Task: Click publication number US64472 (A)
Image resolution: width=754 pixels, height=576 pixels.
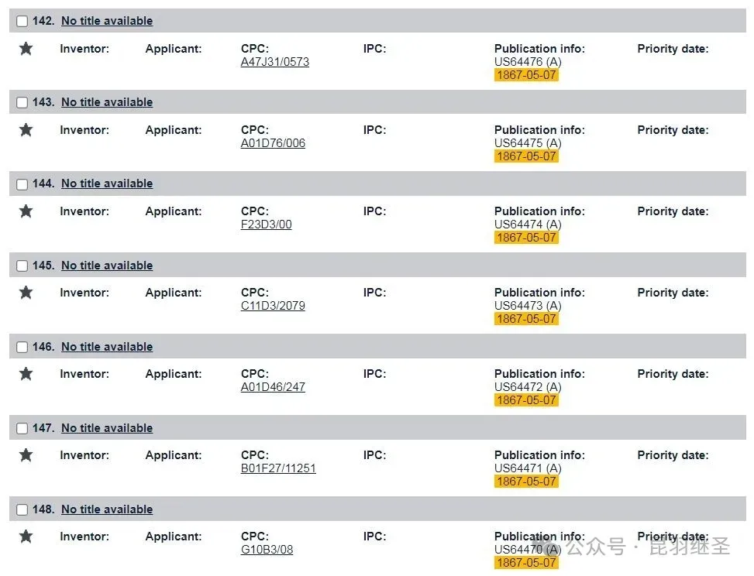Action: click(528, 387)
